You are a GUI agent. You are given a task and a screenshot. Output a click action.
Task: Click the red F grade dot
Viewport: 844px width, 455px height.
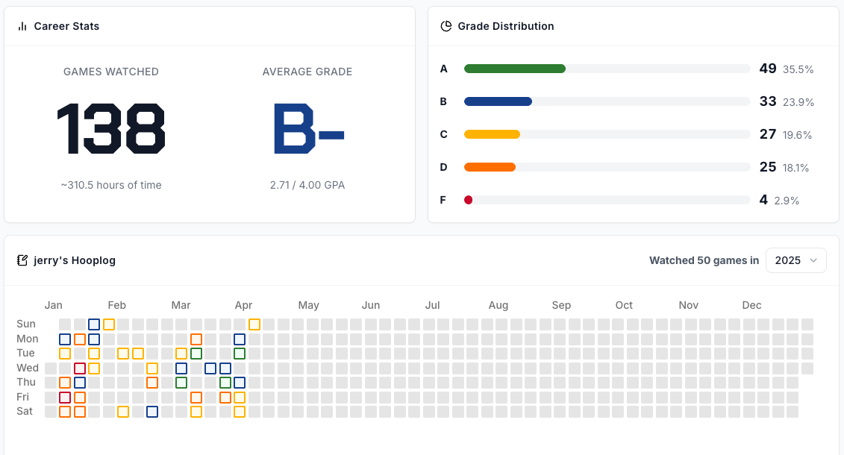[x=469, y=200]
